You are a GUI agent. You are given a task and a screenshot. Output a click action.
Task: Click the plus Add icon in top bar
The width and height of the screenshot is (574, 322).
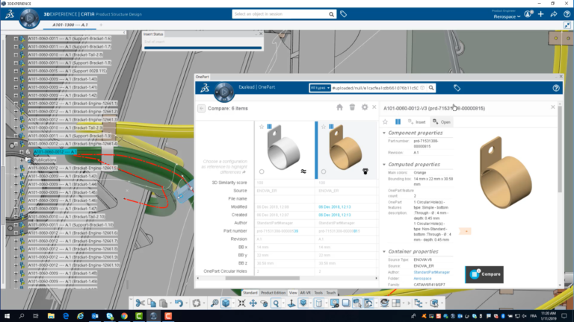[x=541, y=14]
